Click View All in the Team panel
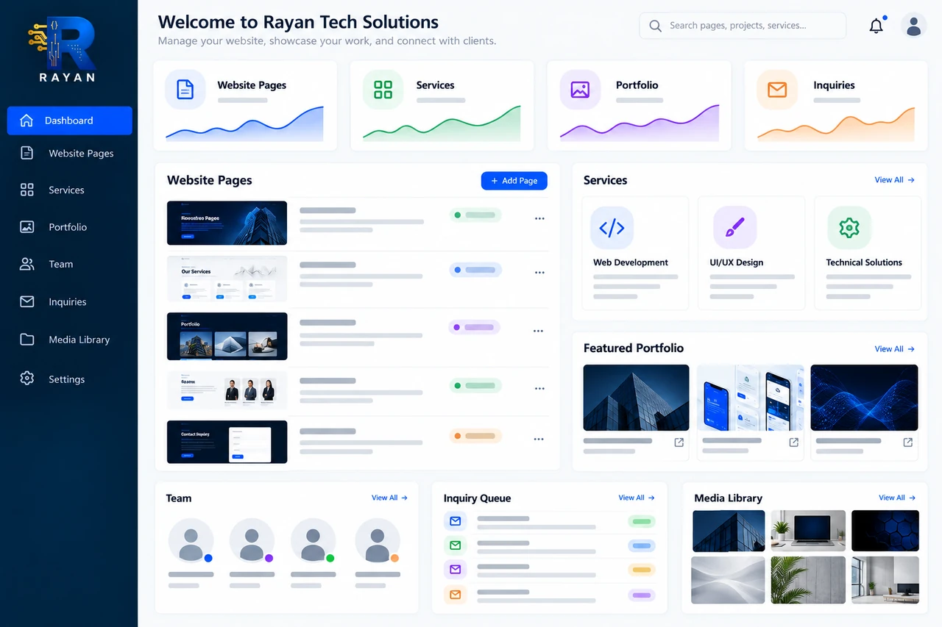942x627 pixels. click(389, 498)
